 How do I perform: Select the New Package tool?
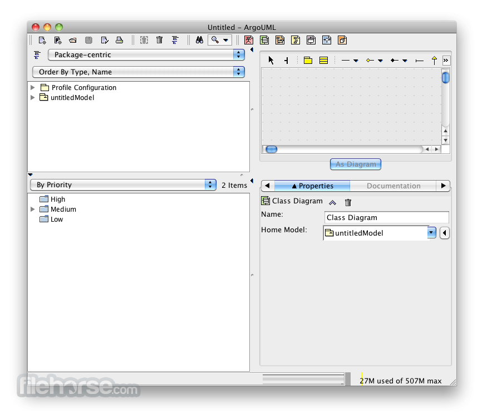(x=308, y=60)
